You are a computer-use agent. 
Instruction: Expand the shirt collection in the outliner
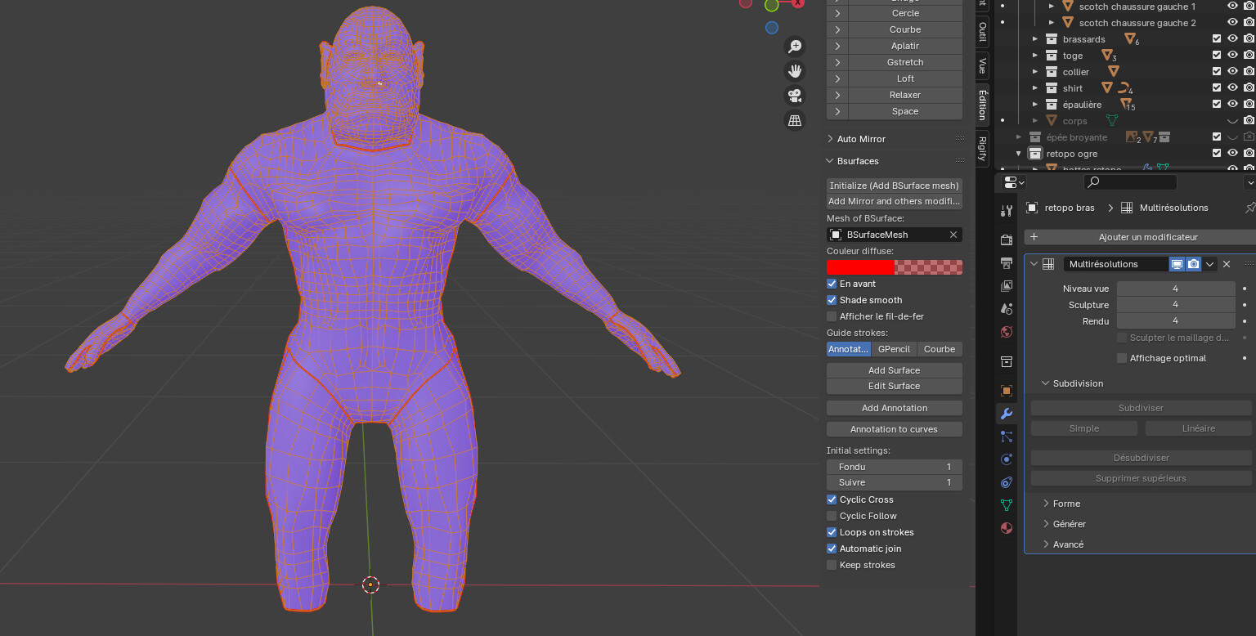1034,87
